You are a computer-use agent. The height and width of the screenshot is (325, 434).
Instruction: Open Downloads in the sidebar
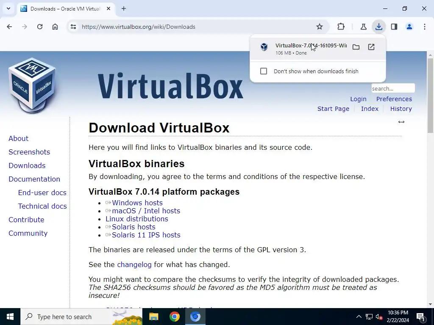coord(27,165)
